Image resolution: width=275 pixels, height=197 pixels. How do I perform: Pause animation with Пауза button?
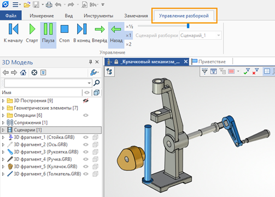pyautogui.click(x=48, y=35)
